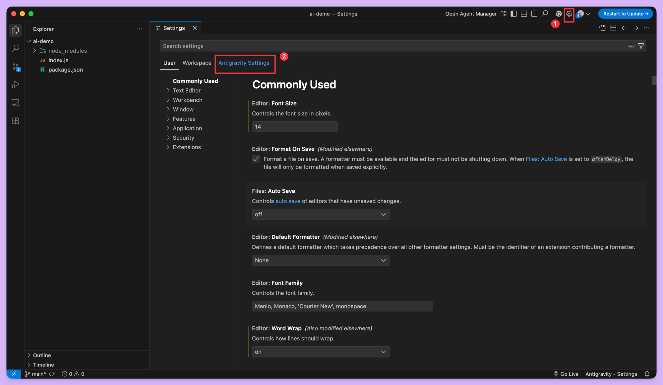Screen dimensions: 663x385
Task: Switch to Antigravity Settings tab
Action: [244, 63]
